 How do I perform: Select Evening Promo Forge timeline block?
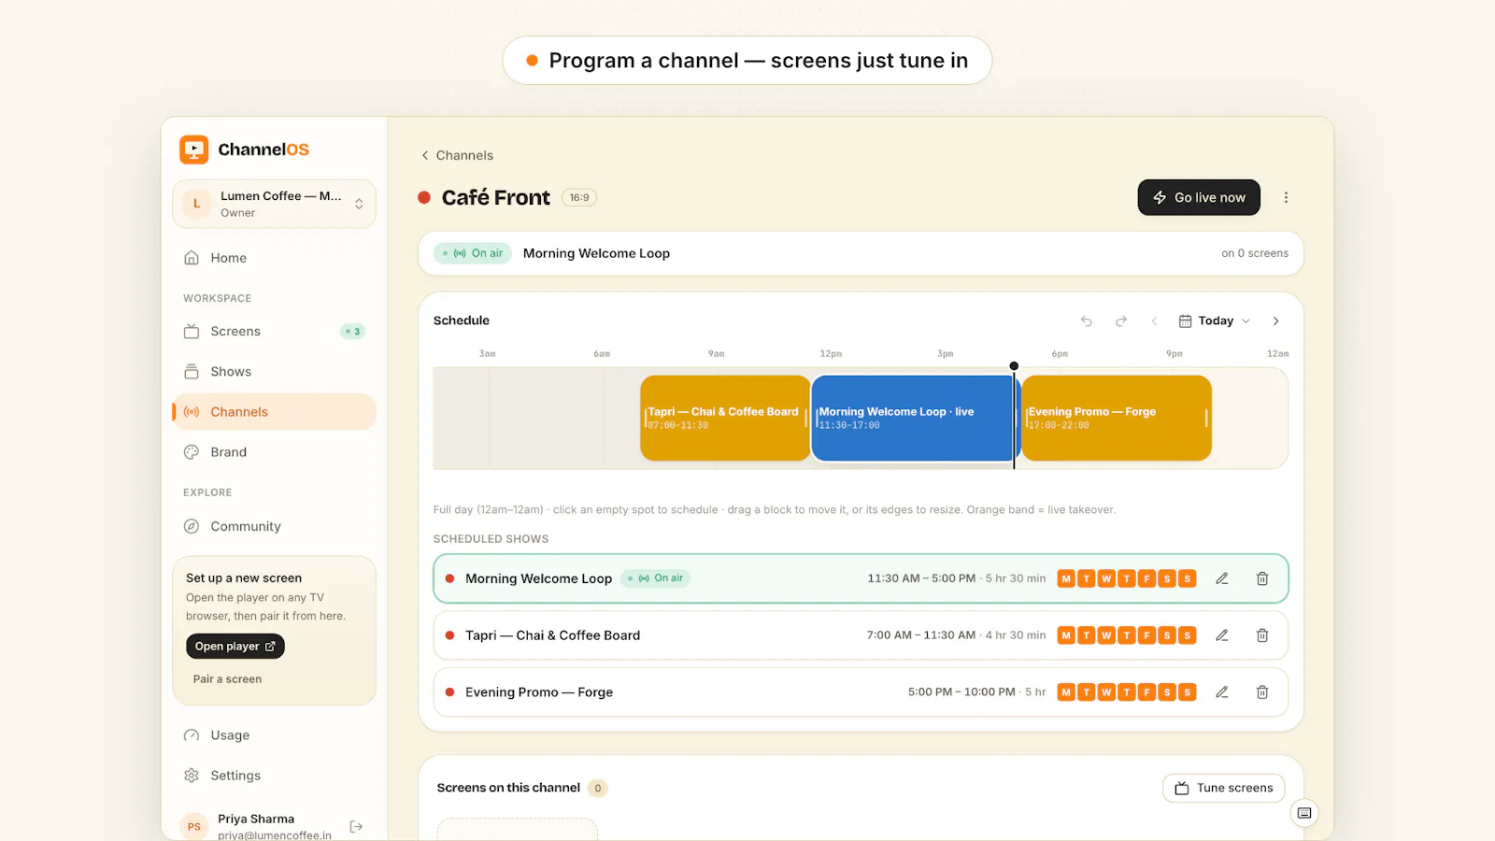click(x=1117, y=418)
